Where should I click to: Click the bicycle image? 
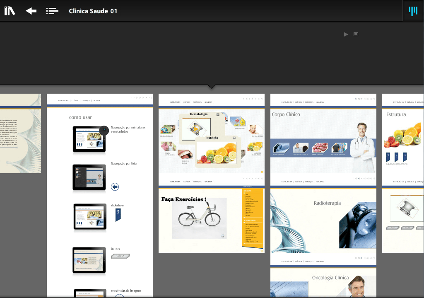pyautogui.click(x=199, y=218)
